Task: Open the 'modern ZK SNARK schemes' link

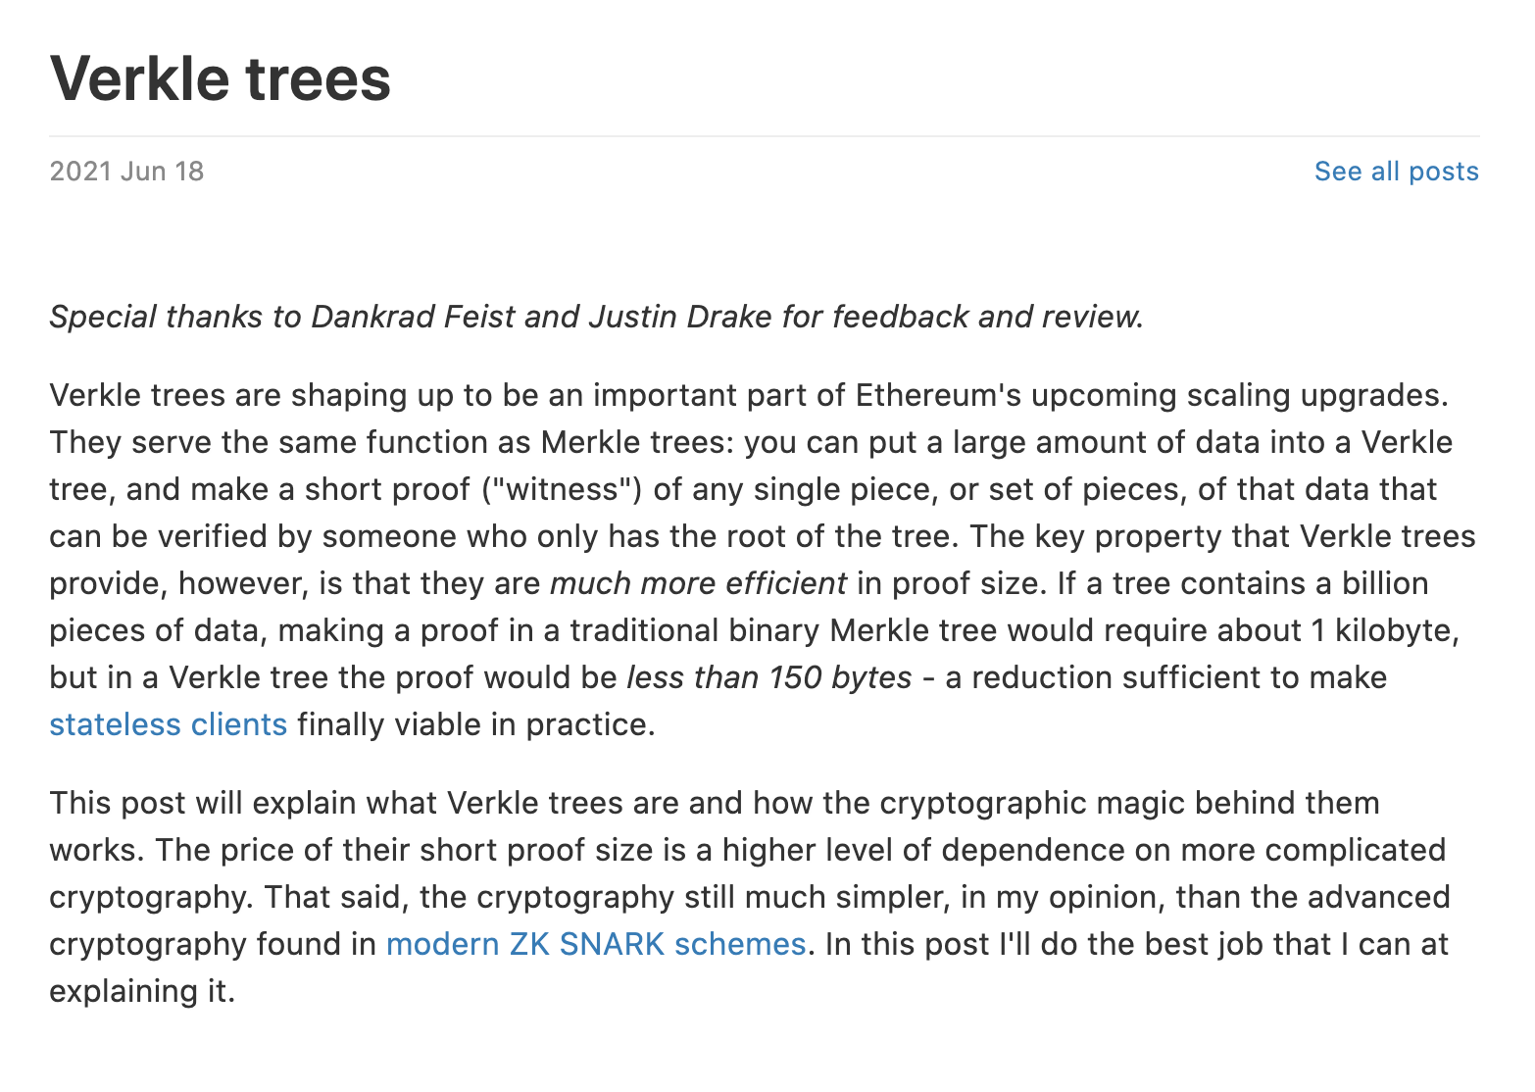Action: [595, 944]
